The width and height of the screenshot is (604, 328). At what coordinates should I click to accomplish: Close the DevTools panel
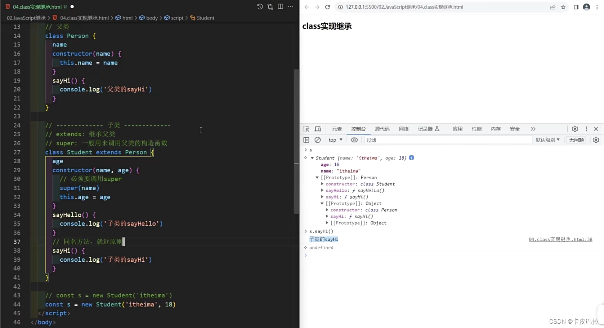(596, 129)
